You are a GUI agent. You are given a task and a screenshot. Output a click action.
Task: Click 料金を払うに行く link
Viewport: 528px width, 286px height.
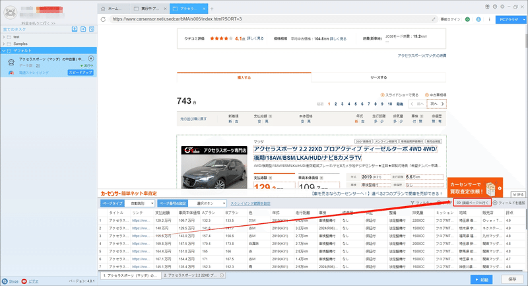[x=38, y=23]
